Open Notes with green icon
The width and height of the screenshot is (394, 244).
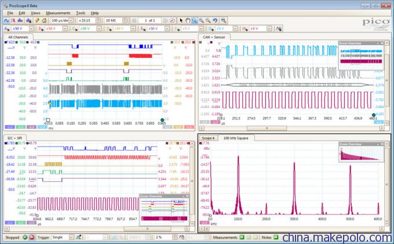[x=276, y=237]
